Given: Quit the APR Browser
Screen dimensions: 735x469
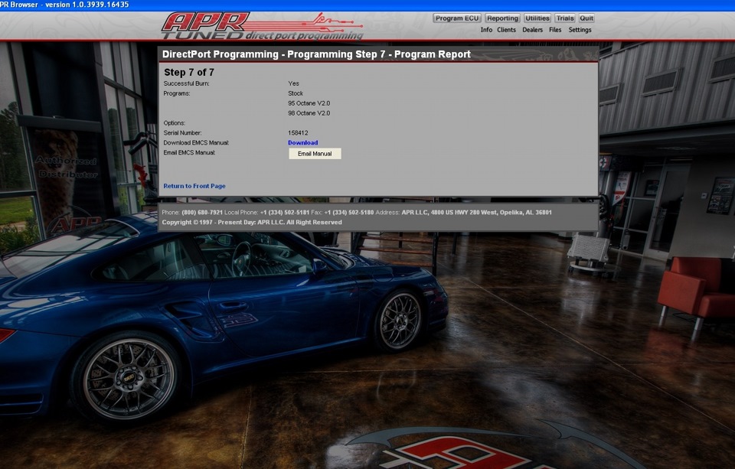Looking at the screenshot, I should pos(586,18).
